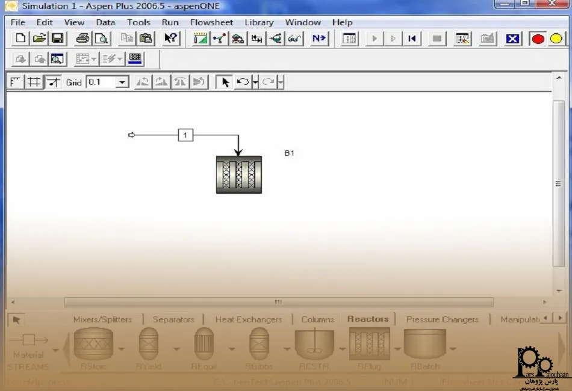Screen dimensions: 572x391
Task: Toggle the select mode arrow in drawing toolbar
Action: (225, 82)
